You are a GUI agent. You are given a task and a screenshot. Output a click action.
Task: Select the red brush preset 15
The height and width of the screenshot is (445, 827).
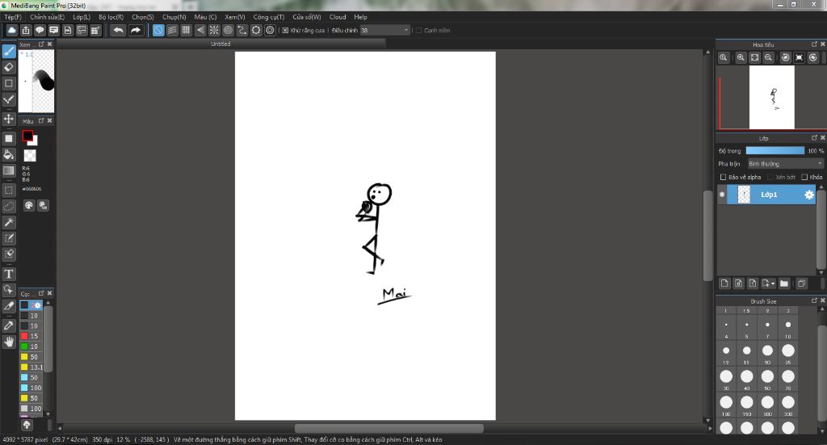32,336
